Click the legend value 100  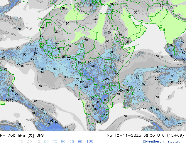pyautogui.click(x=90, y=142)
